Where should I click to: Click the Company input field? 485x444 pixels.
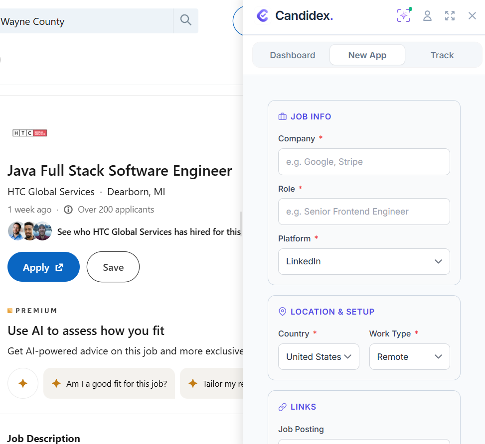(364, 162)
